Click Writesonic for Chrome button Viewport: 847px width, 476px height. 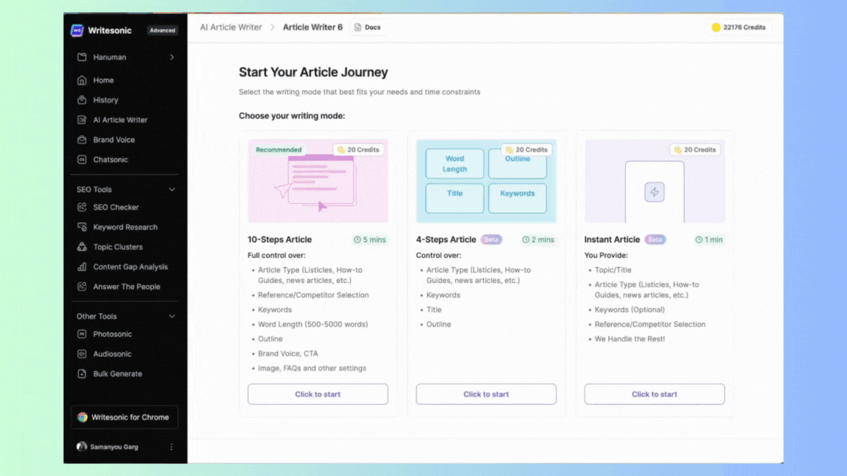coord(124,417)
